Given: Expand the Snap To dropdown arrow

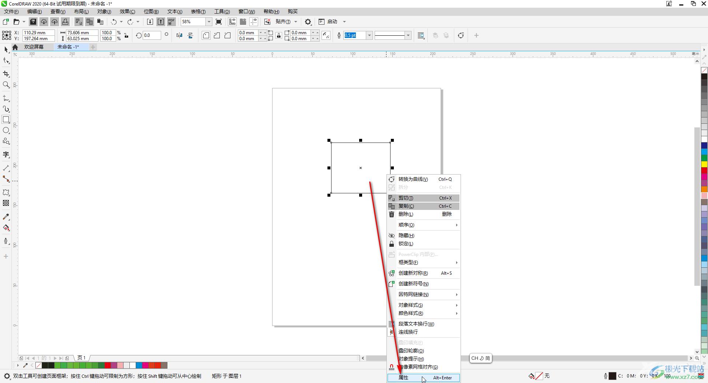Looking at the screenshot, I should tap(296, 22).
